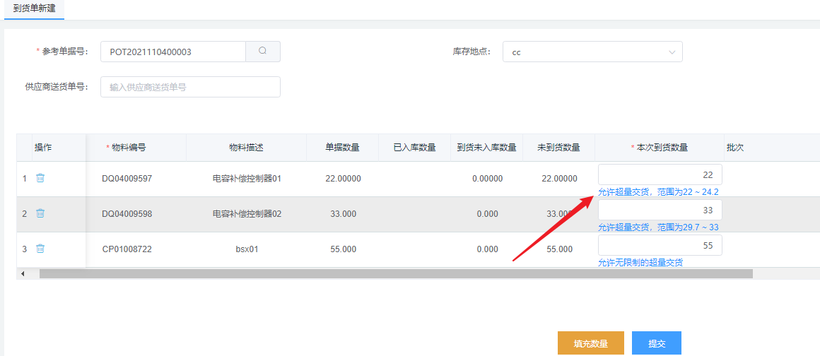Click the 提交 button
This screenshot has height=356, width=820.
point(657,343)
